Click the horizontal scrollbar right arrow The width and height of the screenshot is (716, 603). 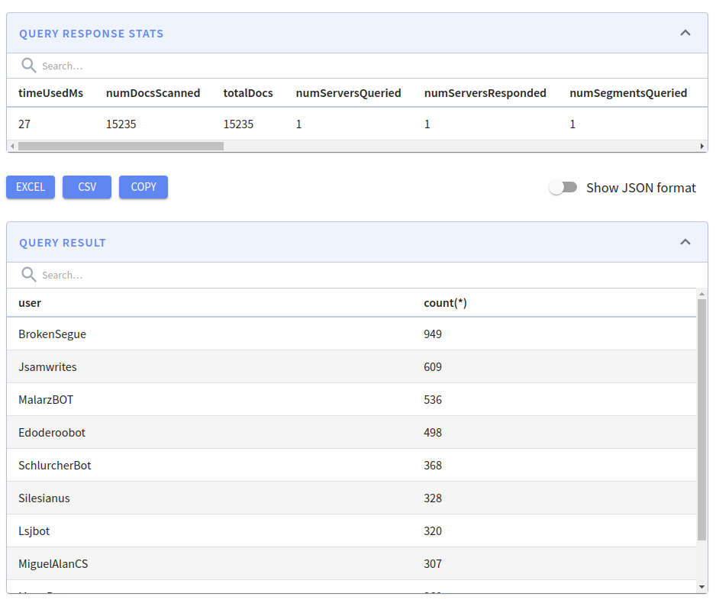tap(702, 146)
